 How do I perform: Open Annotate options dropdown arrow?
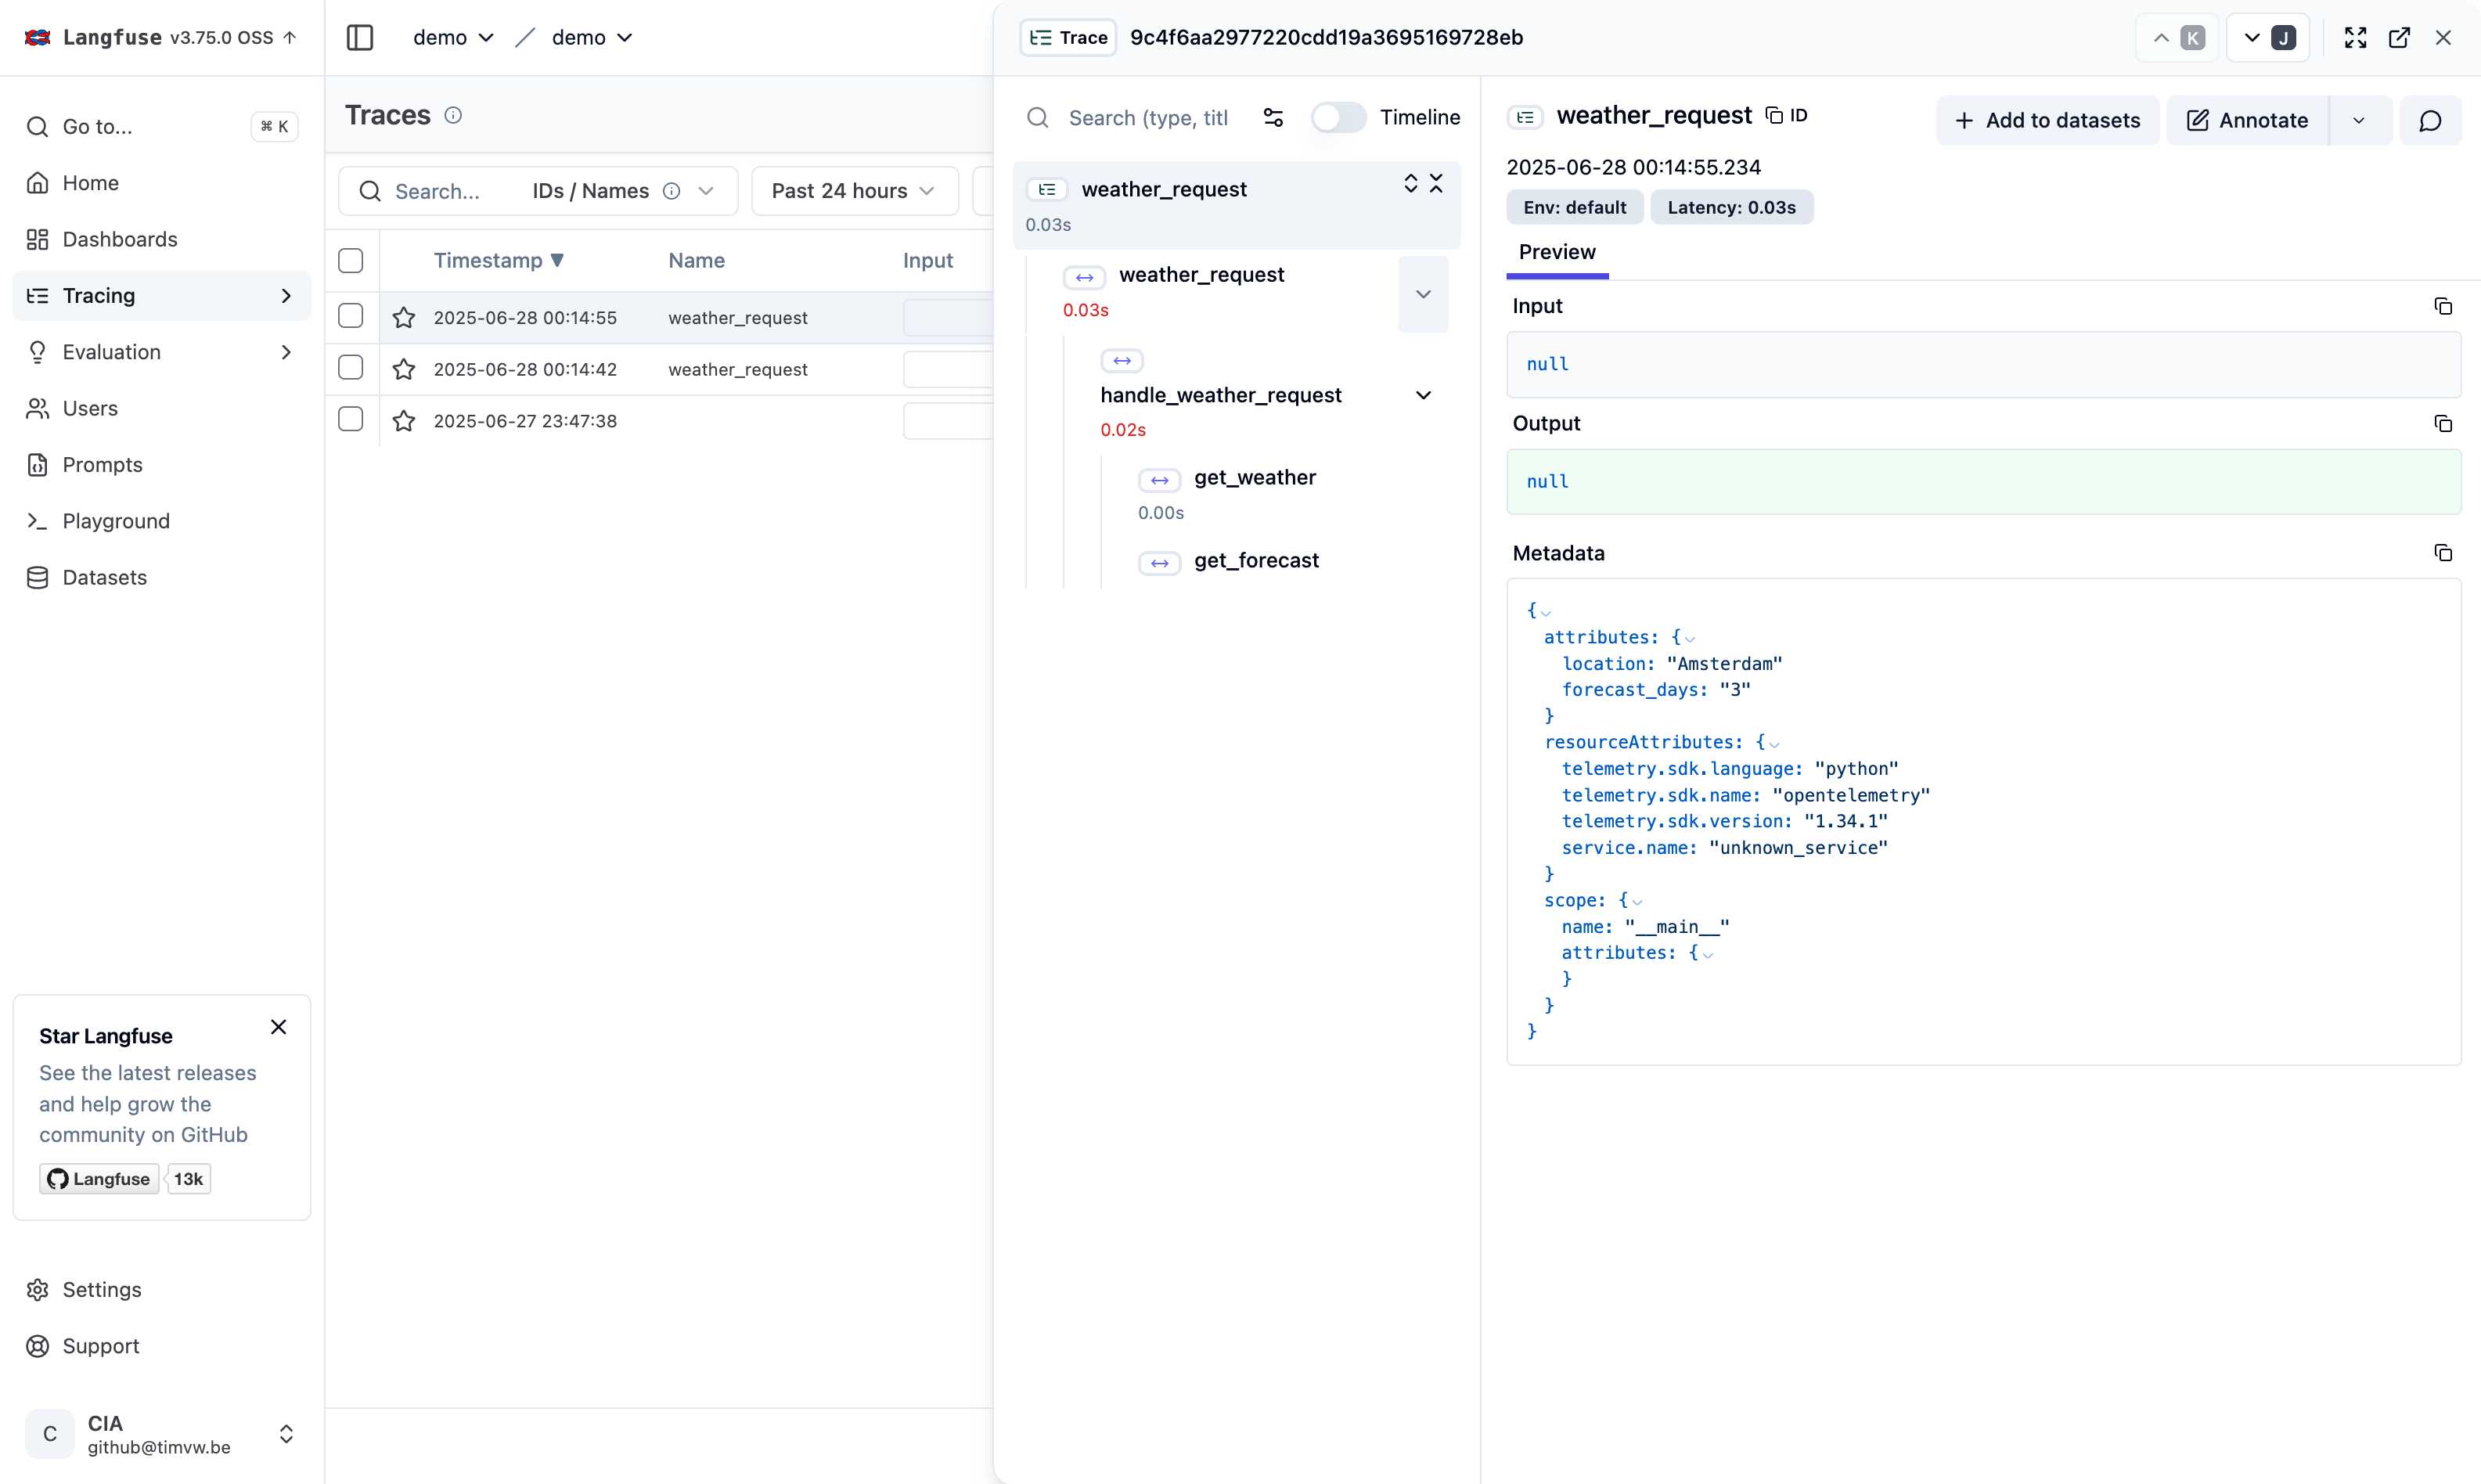click(x=2359, y=120)
